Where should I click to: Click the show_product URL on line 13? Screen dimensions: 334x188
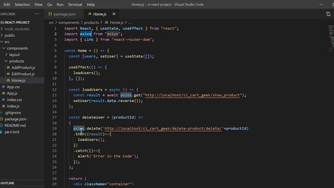pos(193,95)
